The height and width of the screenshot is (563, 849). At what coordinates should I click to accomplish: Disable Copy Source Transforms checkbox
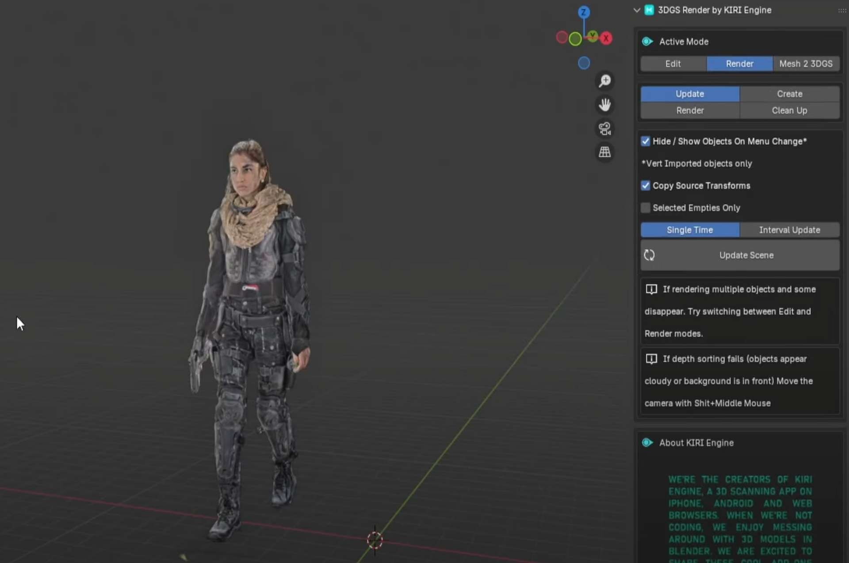(646, 186)
